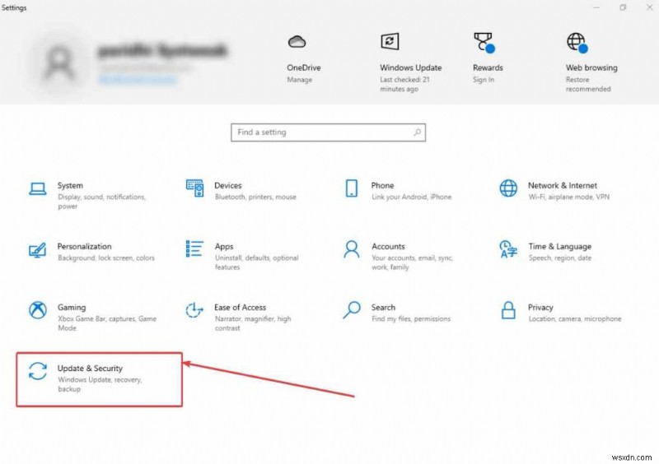Click the Time & Language icon

508,249
